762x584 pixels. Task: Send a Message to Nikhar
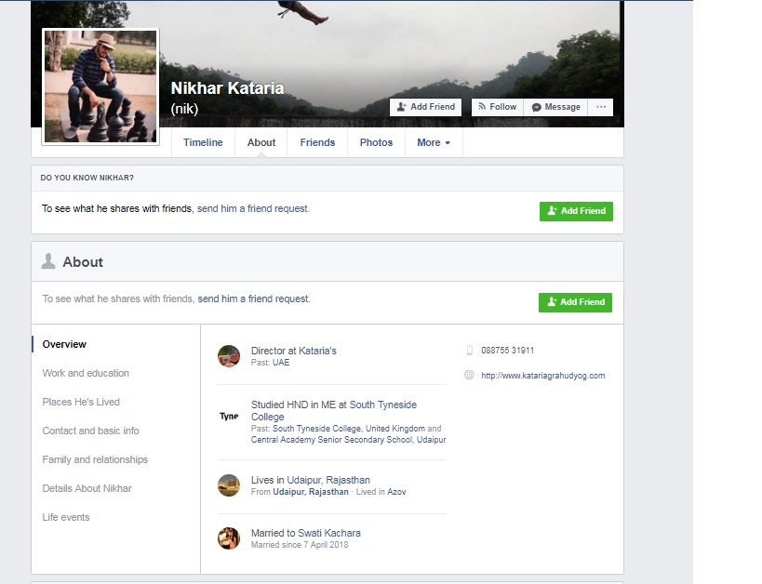pos(555,107)
